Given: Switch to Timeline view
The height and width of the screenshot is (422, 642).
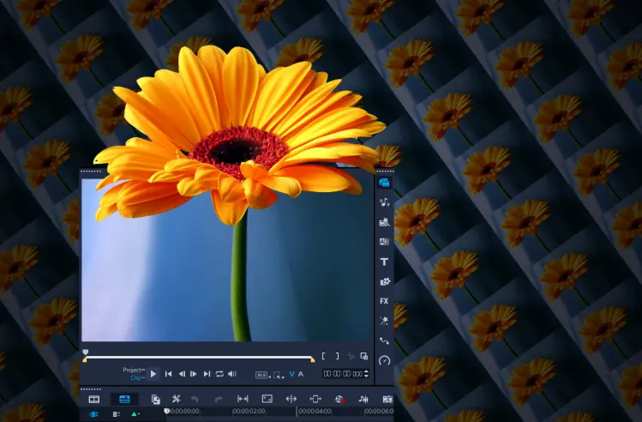Looking at the screenshot, I should tap(124, 399).
